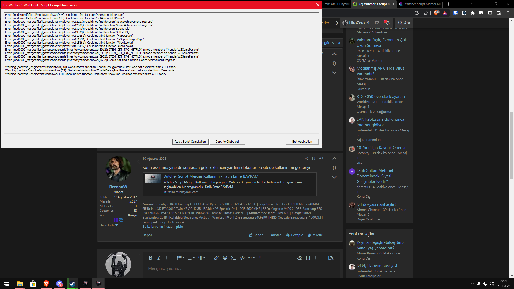
Task: Click the remove formatting eraser icon
Action: pyautogui.click(x=299, y=258)
